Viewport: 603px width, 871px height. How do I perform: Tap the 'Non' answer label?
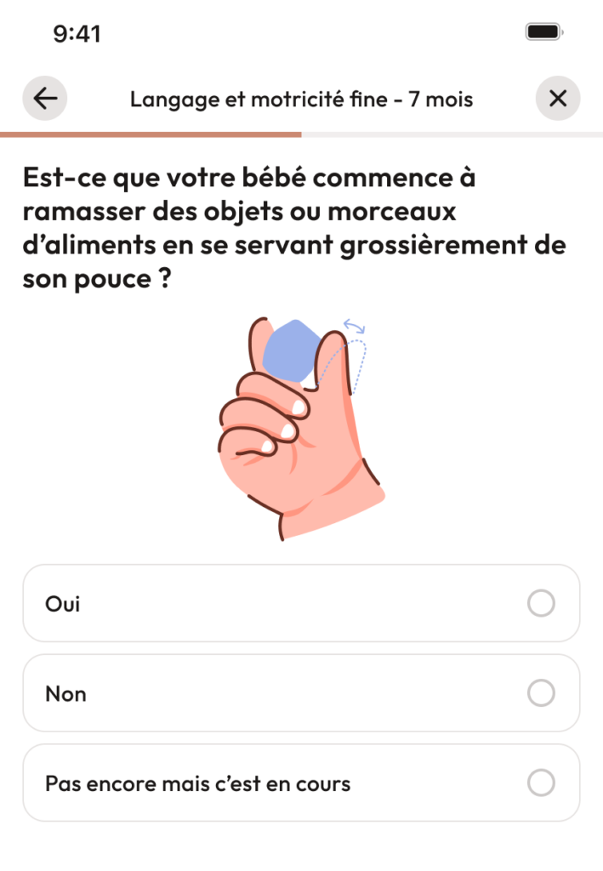pyautogui.click(x=65, y=694)
